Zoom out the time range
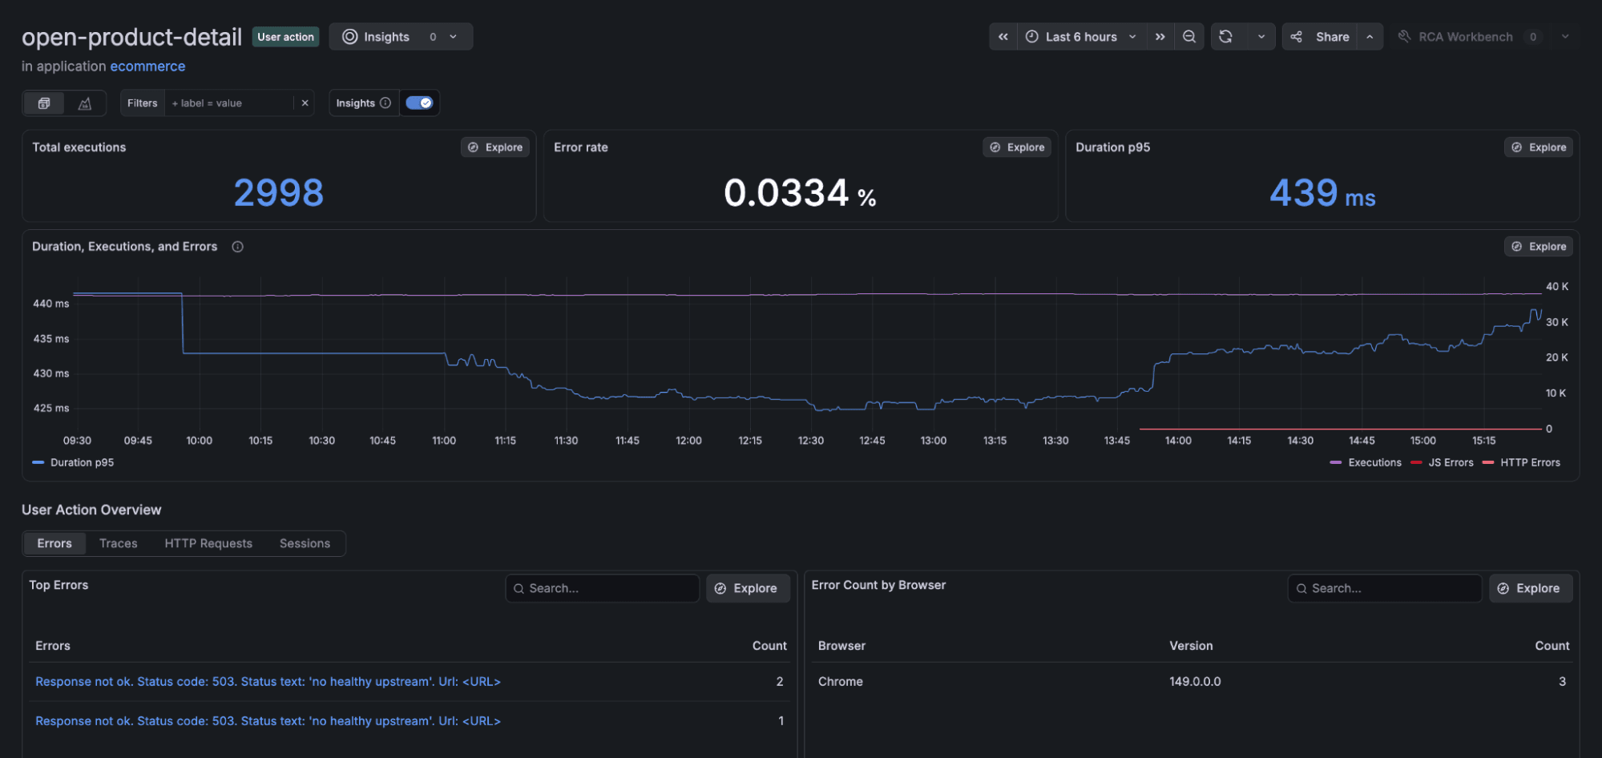Image resolution: width=1602 pixels, height=758 pixels. coord(1189,37)
